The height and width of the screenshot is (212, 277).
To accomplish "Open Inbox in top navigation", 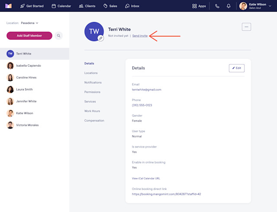I will tap(132, 6).
